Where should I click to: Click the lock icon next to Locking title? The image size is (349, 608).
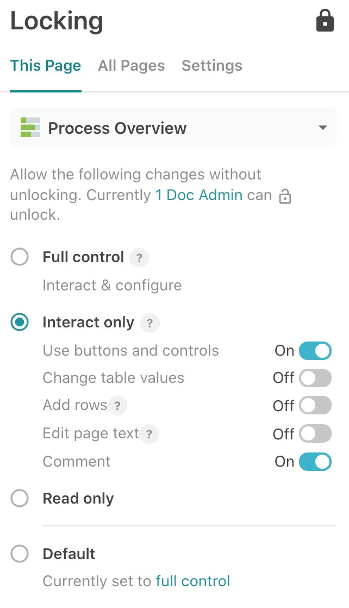click(325, 22)
